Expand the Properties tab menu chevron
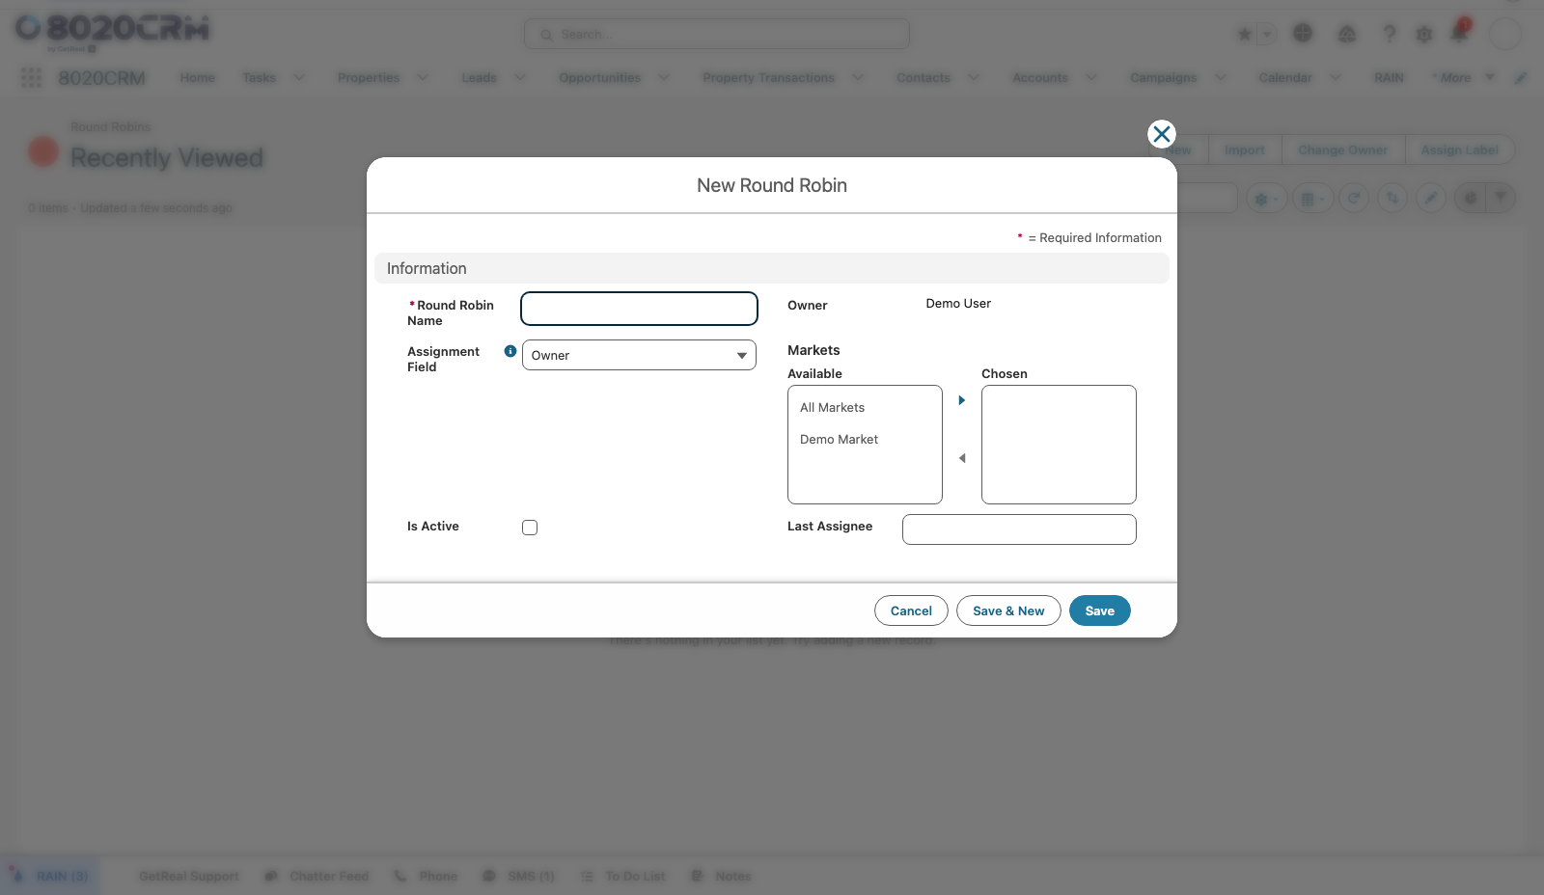The width and height of the screenshot is (1544, 895). [x=423, y=77]
